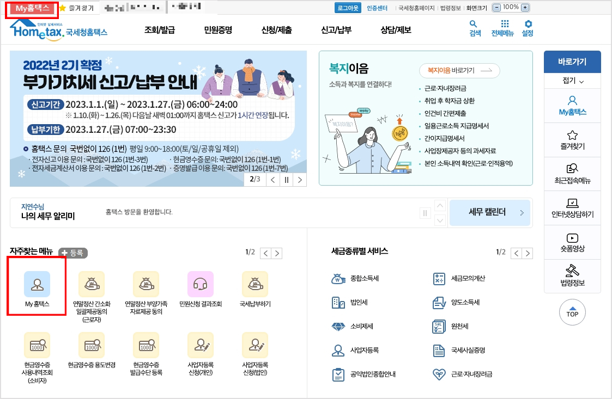Show previous banner slide
Screen dimensions: 612x399
click(x=273, y=180)
